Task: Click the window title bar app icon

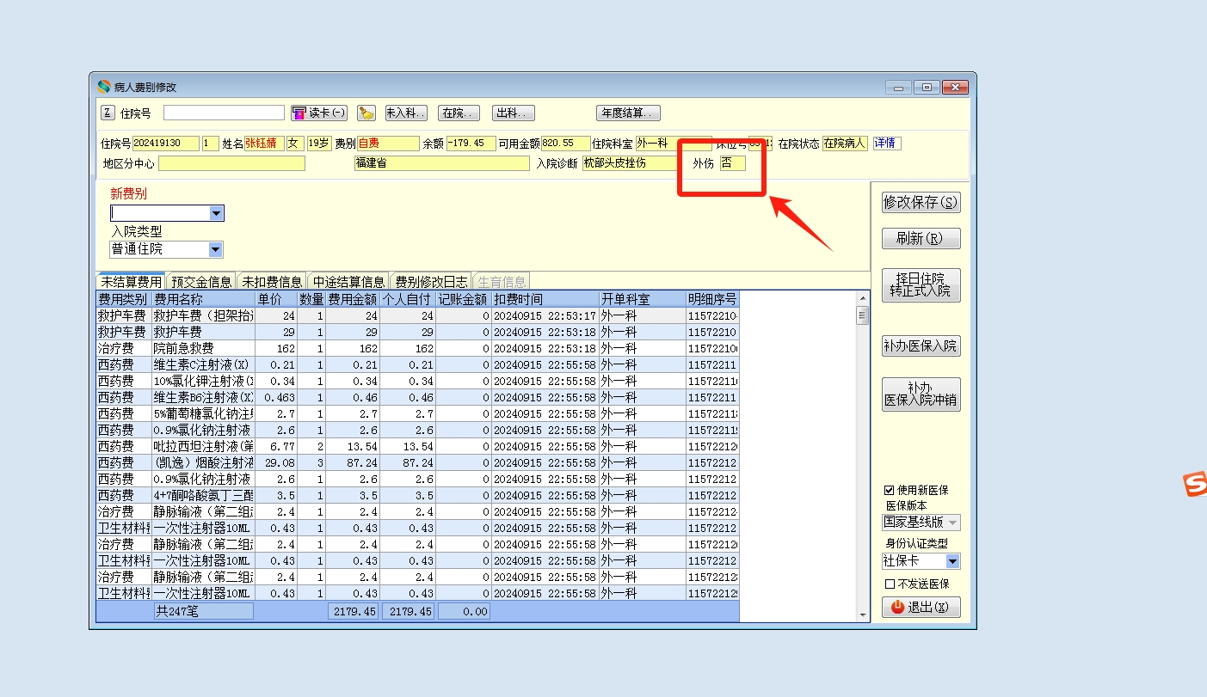Action: (103, 87)
